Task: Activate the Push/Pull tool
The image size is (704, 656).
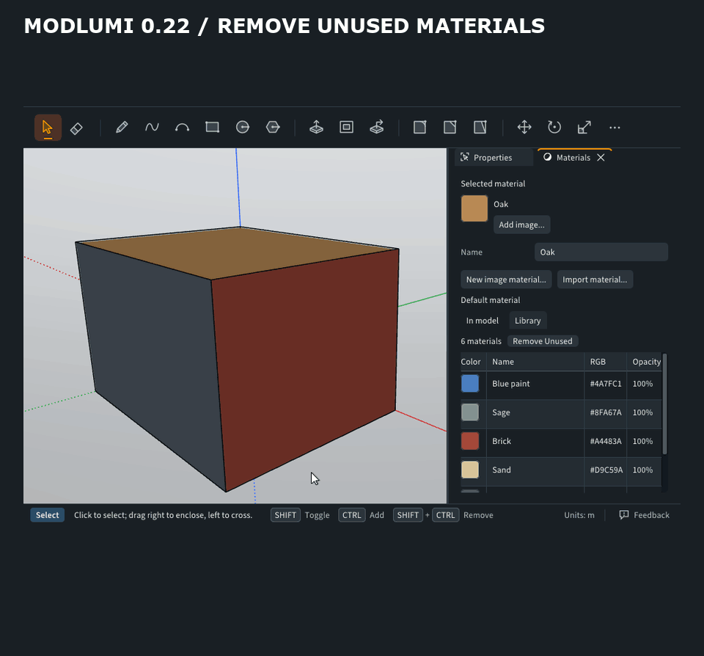Action: pyautogui.click(x=316, y=128)
